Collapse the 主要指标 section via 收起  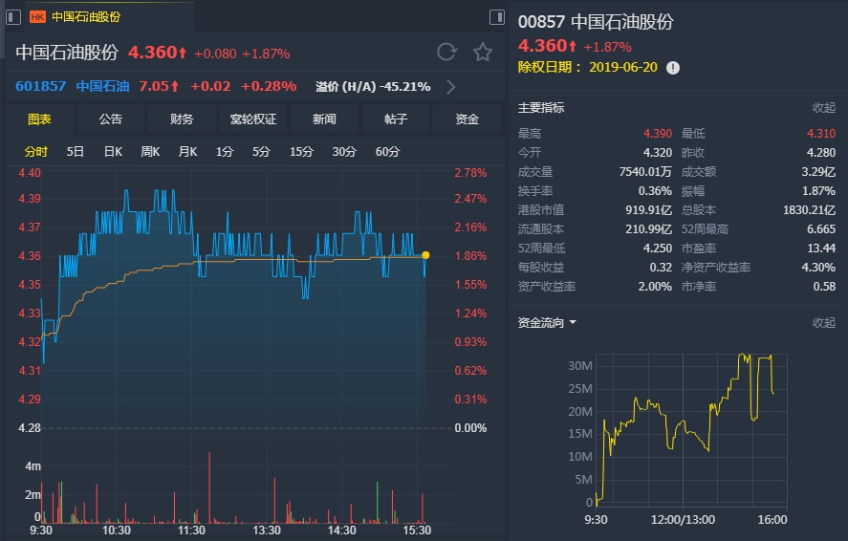(x=824, y=108)
